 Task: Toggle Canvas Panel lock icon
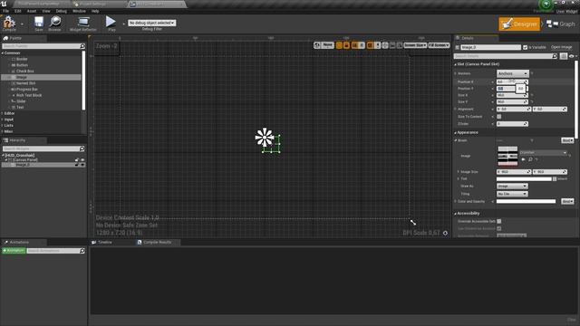(77, 160)
